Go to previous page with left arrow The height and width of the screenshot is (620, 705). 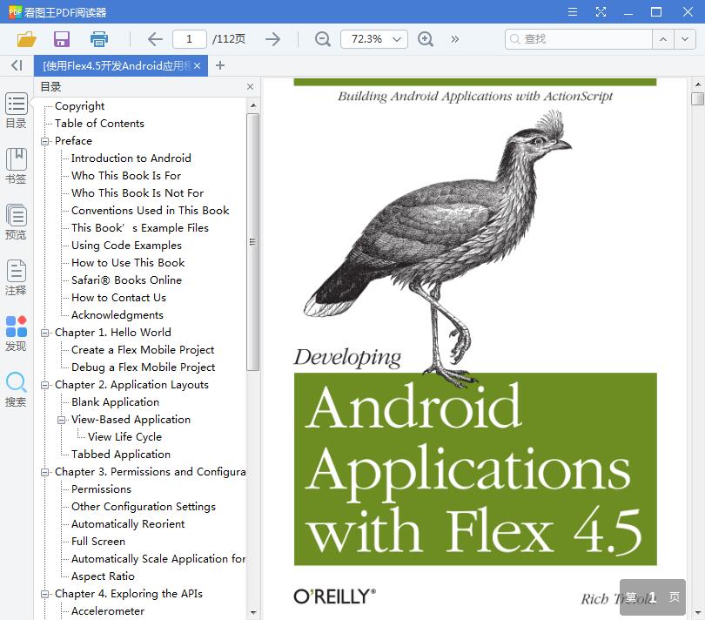[154, 39]
